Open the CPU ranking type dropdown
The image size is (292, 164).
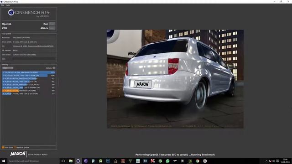8,68
